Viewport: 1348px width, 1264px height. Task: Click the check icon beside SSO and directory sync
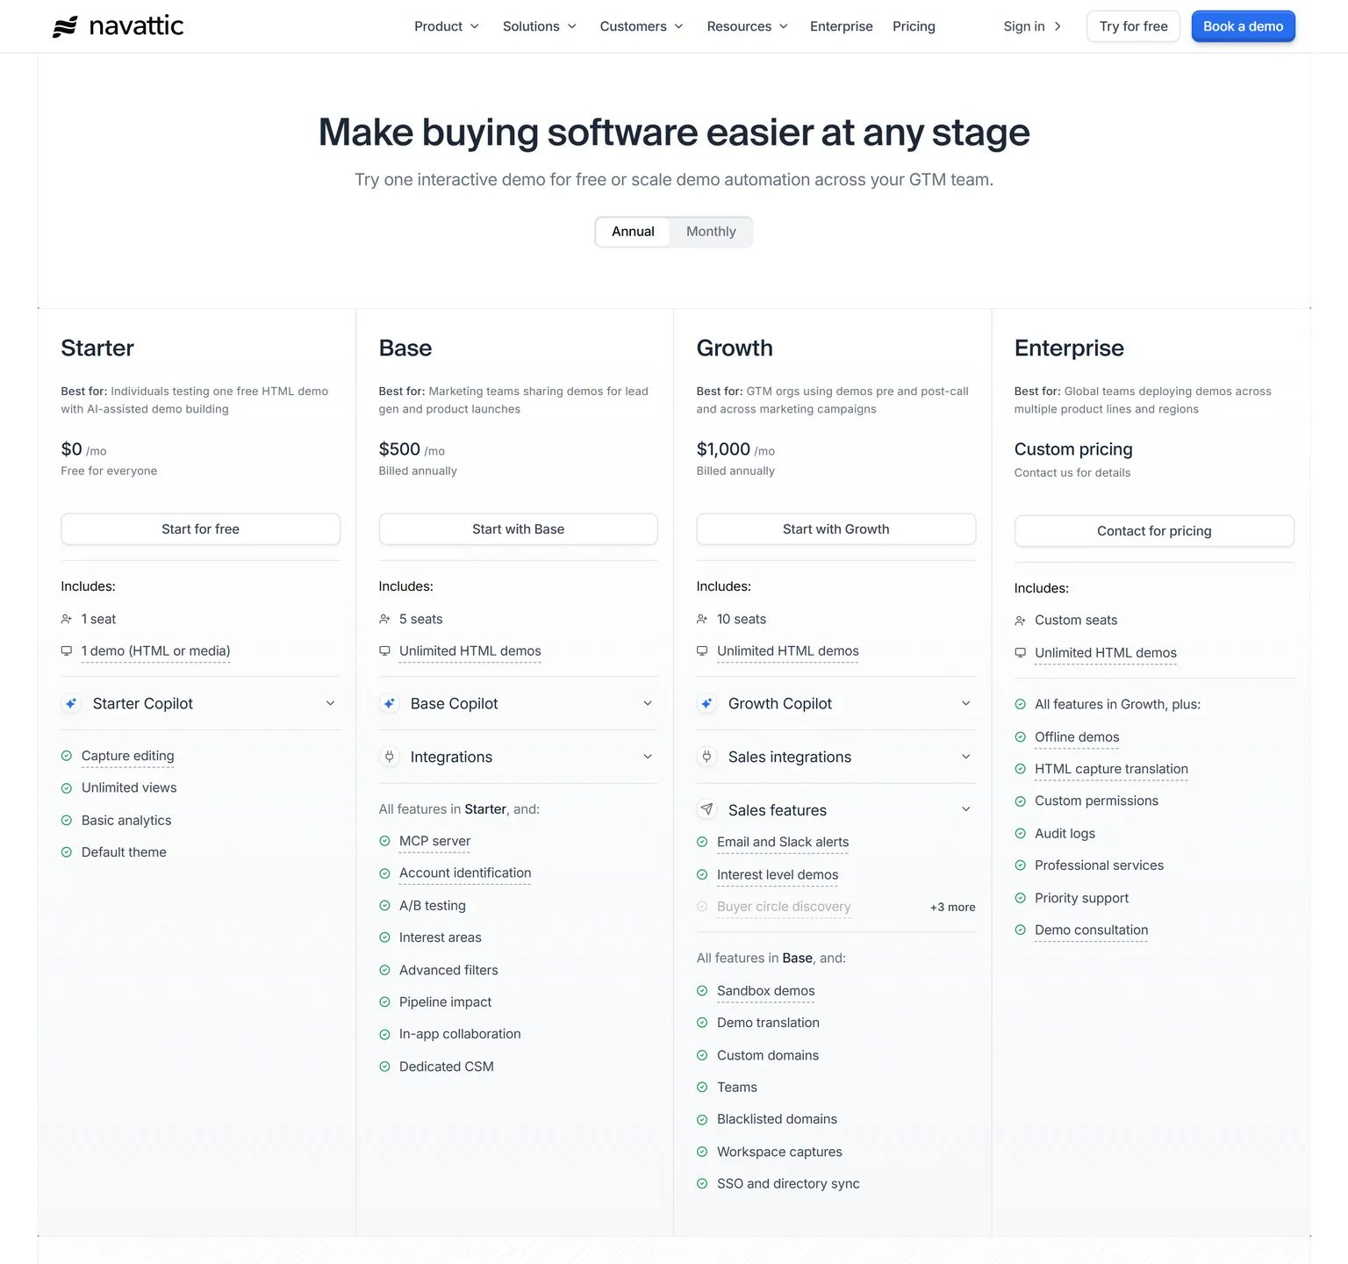pos(702,1183)
